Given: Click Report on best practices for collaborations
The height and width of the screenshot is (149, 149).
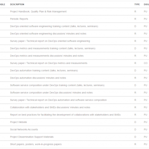Looking at the screenshot, I should pos(65,115).
